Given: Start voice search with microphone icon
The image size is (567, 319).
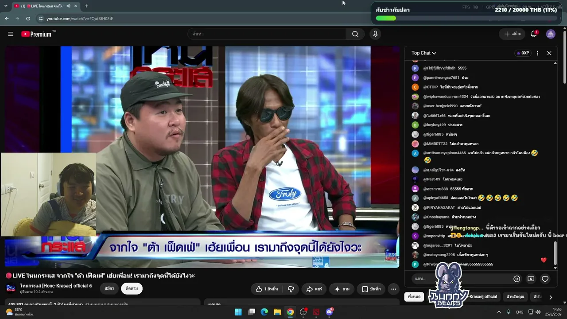Looking at the screenshot, I should click(x=375, y=34).
